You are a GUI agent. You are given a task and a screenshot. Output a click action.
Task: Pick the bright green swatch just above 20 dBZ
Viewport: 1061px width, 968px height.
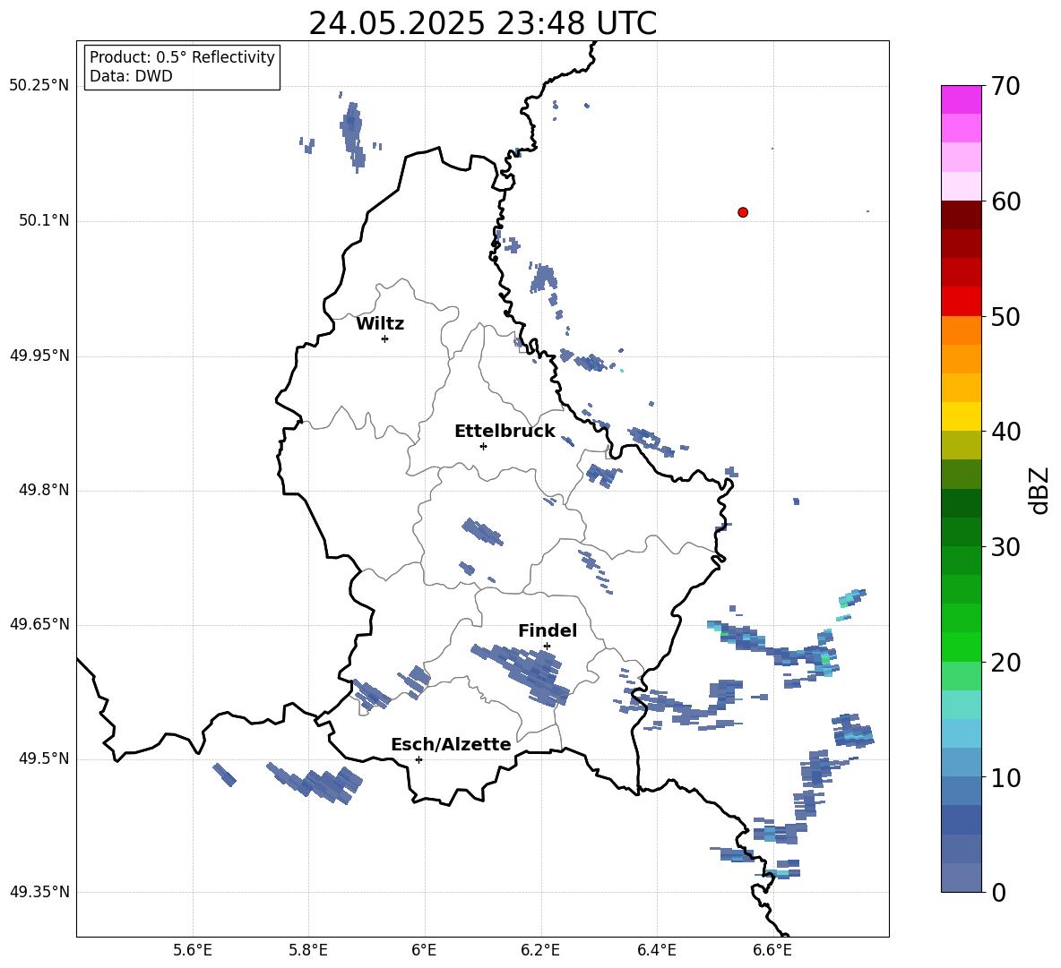tap(961, 647)
